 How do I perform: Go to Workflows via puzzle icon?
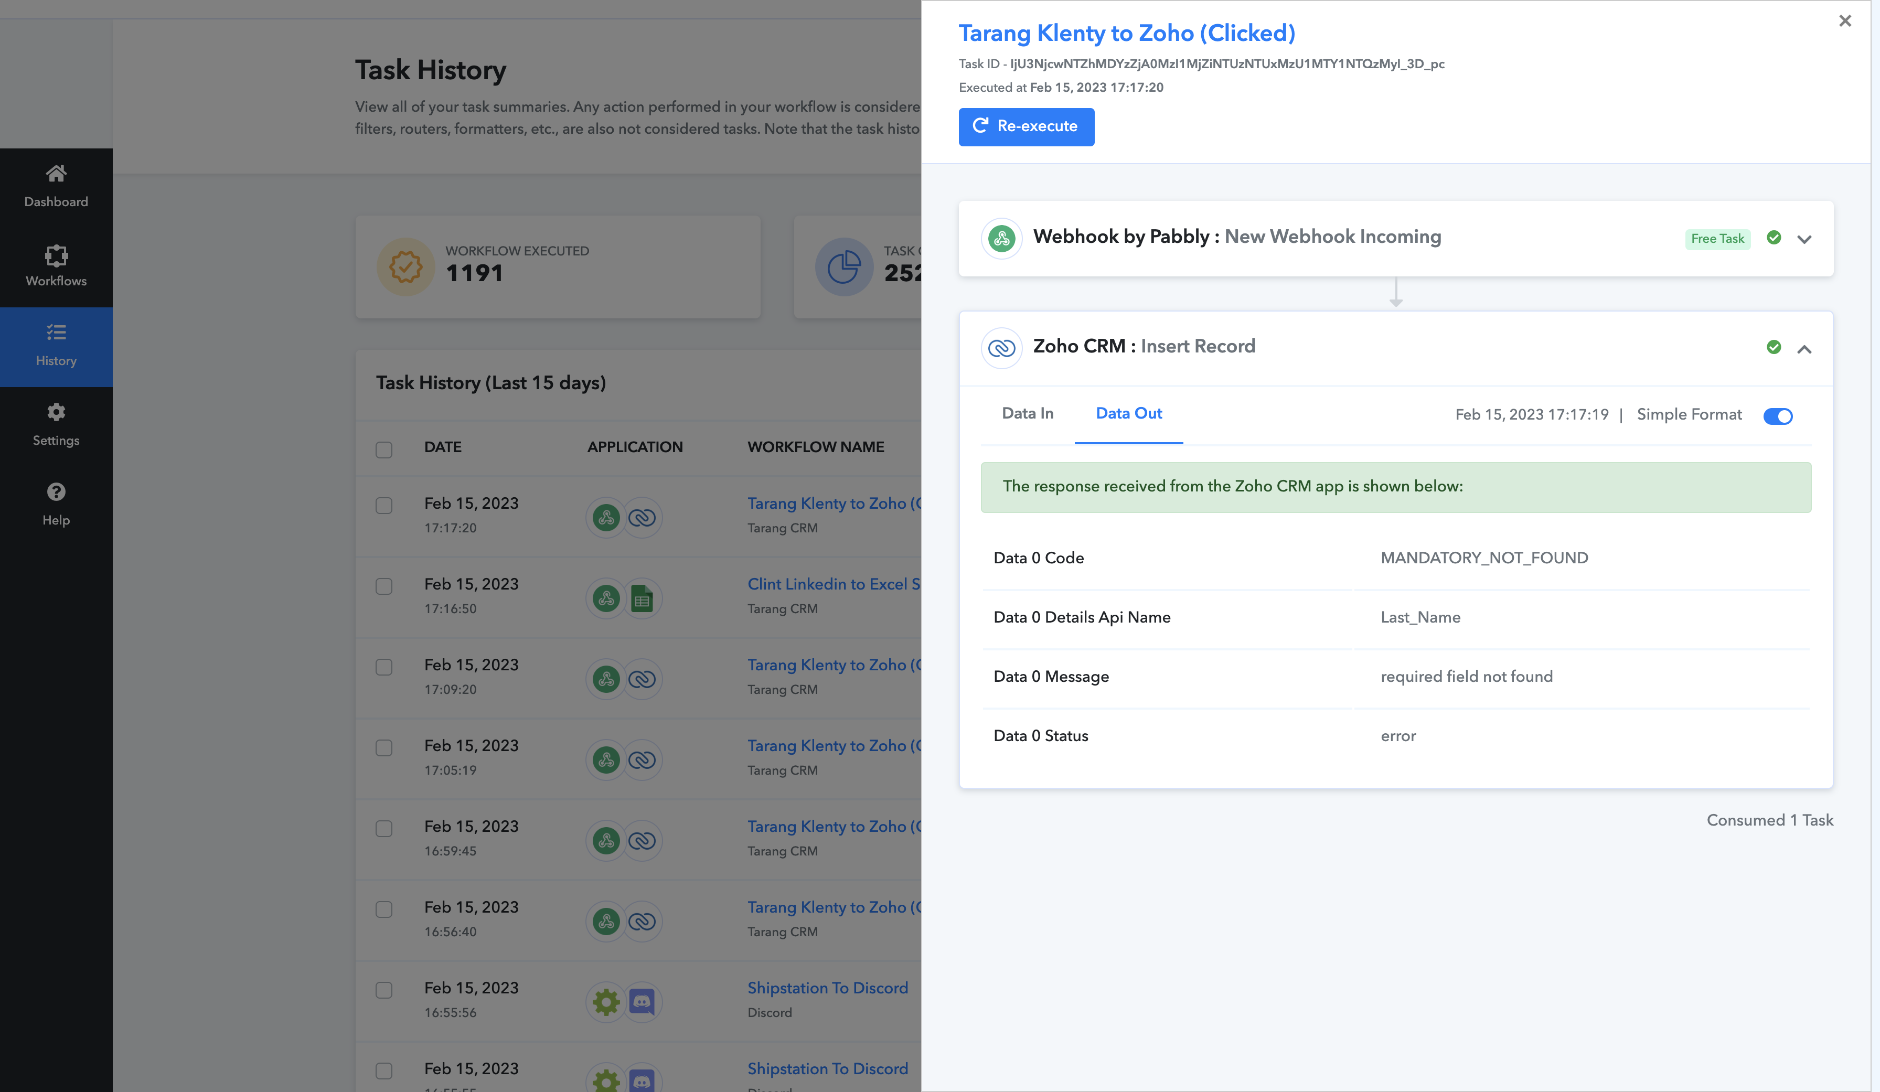click(56, 255)
